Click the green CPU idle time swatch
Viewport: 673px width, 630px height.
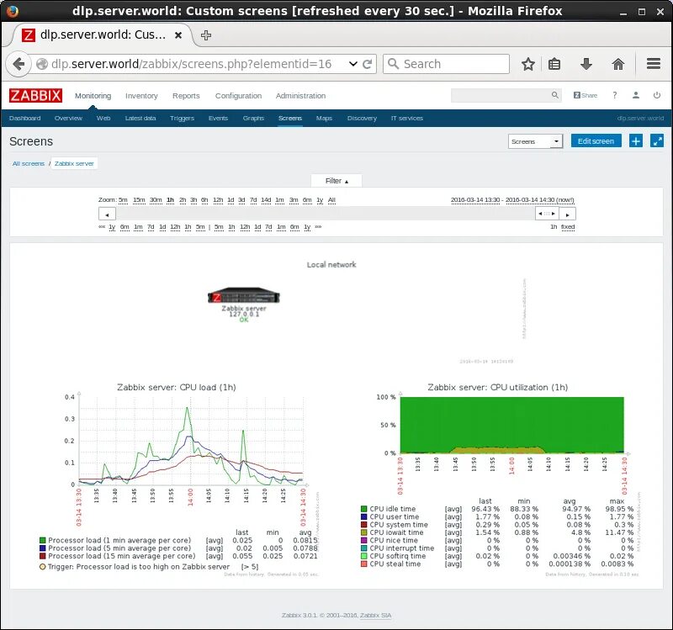pyautogui.click(x=364, y=509)
